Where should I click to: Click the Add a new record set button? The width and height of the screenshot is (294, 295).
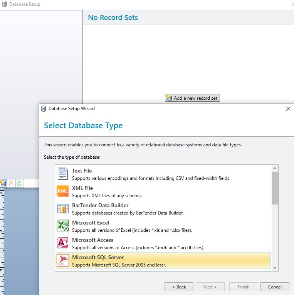click(x=192, y=98)
